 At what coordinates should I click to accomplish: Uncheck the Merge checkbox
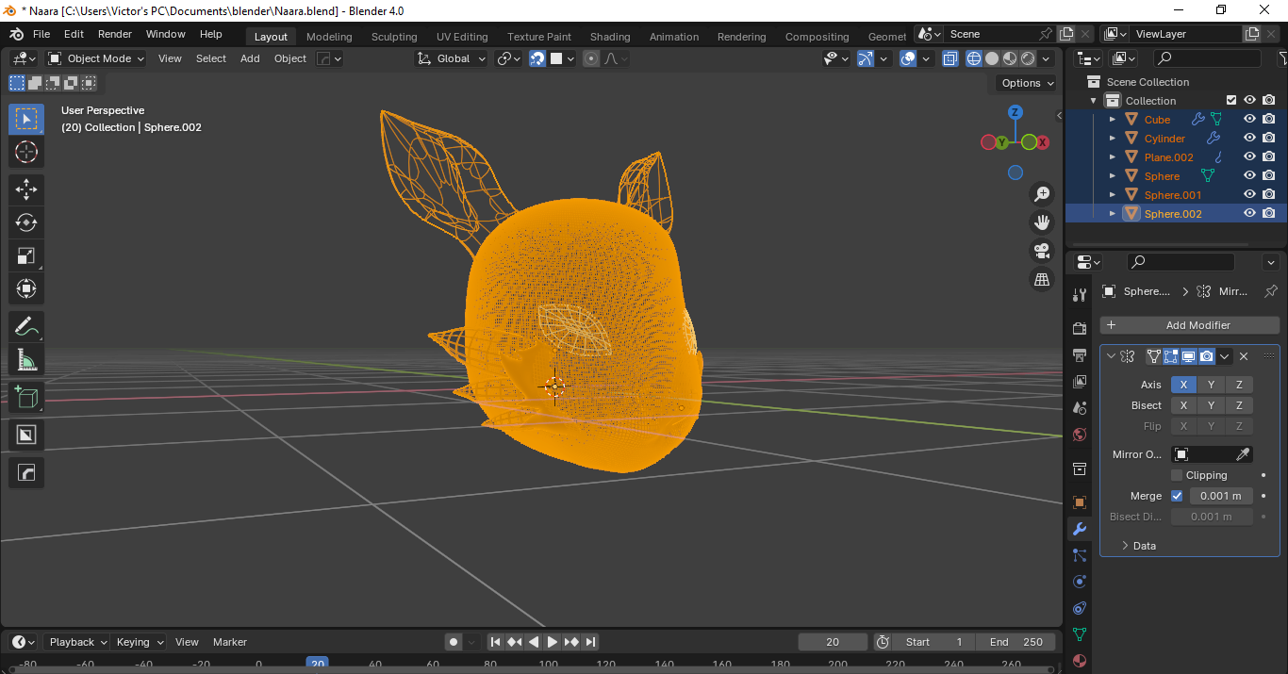pos(1176,496)
